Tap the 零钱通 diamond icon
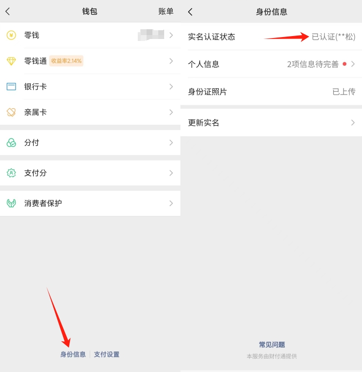This screenshot has width=362, height=372. [x=11, y=61]
